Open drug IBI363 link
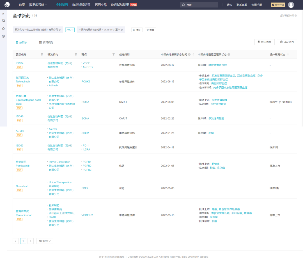Image resolution: width=303 pixels, height=263 pixels. (20, 145)
